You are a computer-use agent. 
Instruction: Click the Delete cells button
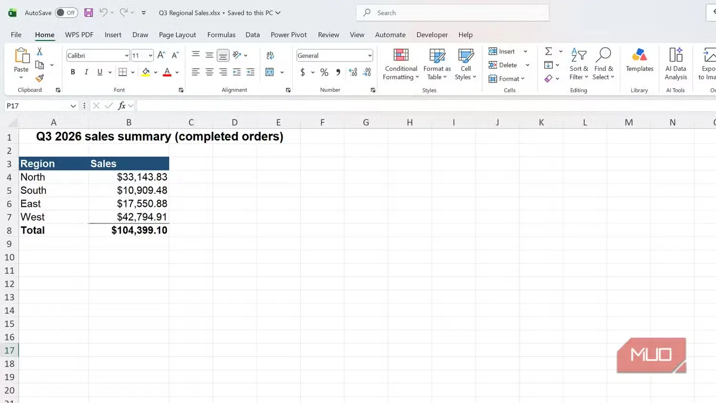(503, 65)
